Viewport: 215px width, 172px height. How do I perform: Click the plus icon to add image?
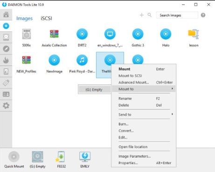142,15
